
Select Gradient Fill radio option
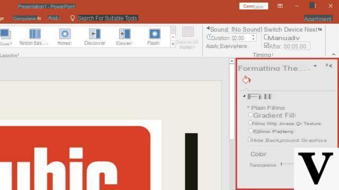251,115
